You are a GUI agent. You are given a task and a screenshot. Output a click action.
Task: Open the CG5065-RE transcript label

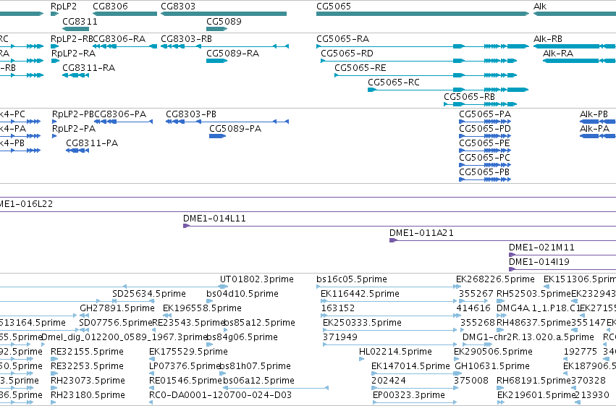tap(360, 68)
